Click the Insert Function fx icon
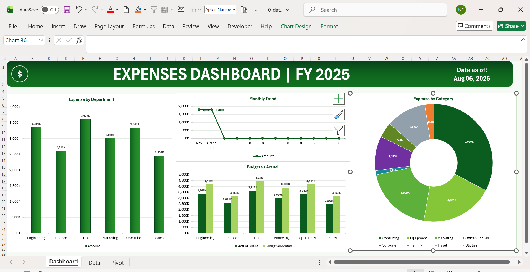Image resolution: width=530 pixels, height=272 pixels. coord(79,40)
